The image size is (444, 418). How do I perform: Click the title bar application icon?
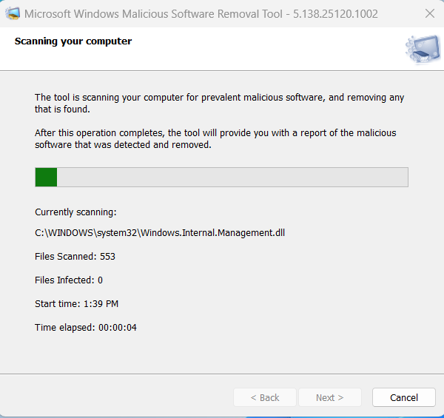tap(13, 13)
